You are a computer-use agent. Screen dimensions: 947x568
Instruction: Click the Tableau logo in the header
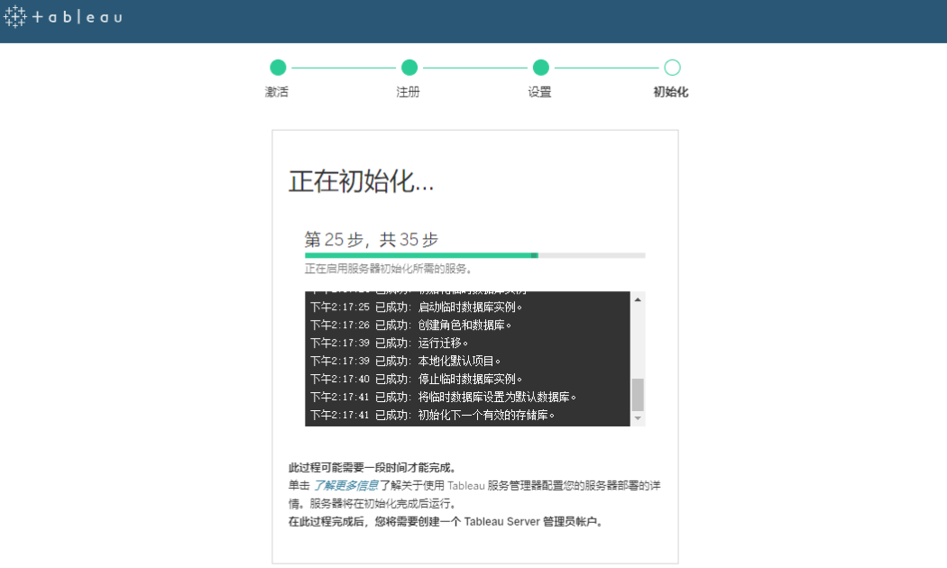pyautogui.click(x=63, y=17)
